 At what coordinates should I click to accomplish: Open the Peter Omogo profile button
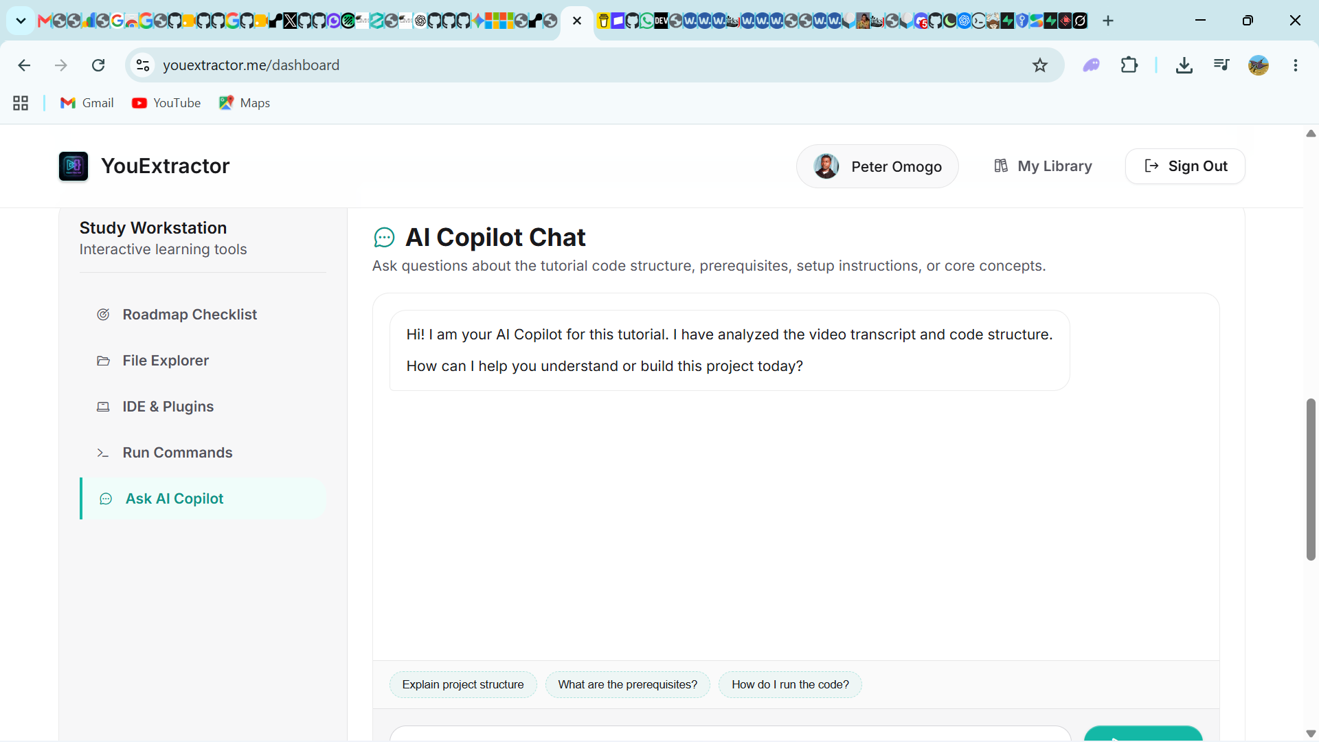877,166
